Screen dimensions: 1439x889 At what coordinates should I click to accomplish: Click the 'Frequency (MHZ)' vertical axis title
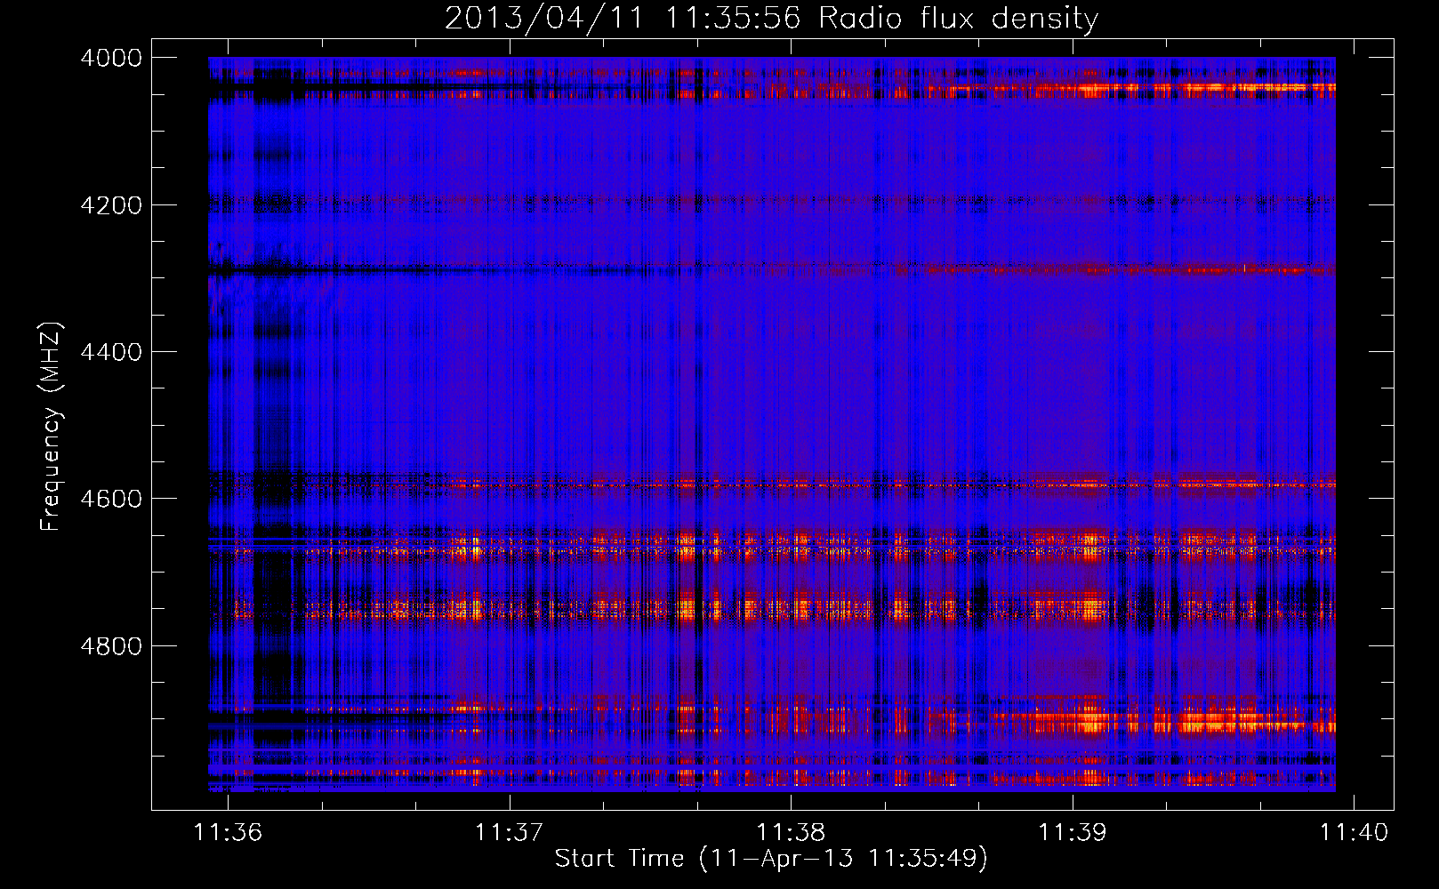click(x=51, y=427)
